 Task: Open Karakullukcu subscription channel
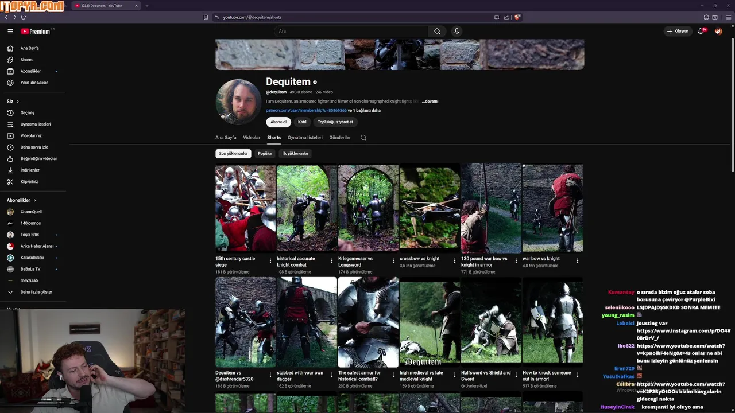point(32,258)
